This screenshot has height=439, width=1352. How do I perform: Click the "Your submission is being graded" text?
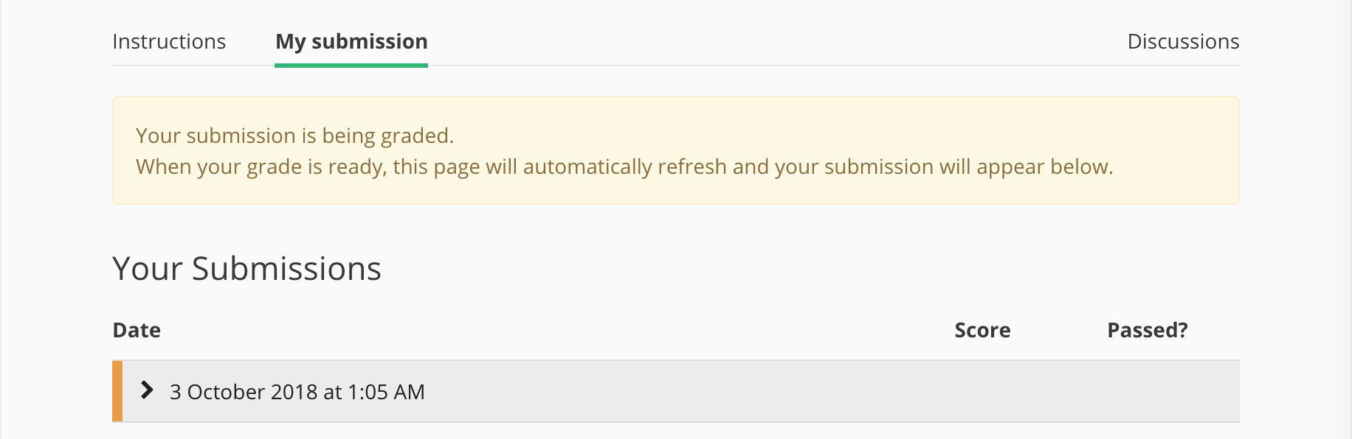click(294, 136)
